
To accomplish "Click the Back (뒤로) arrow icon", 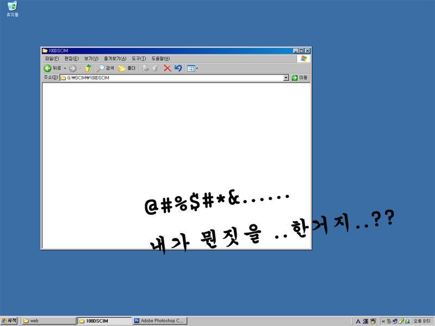I will click(47, 68).
